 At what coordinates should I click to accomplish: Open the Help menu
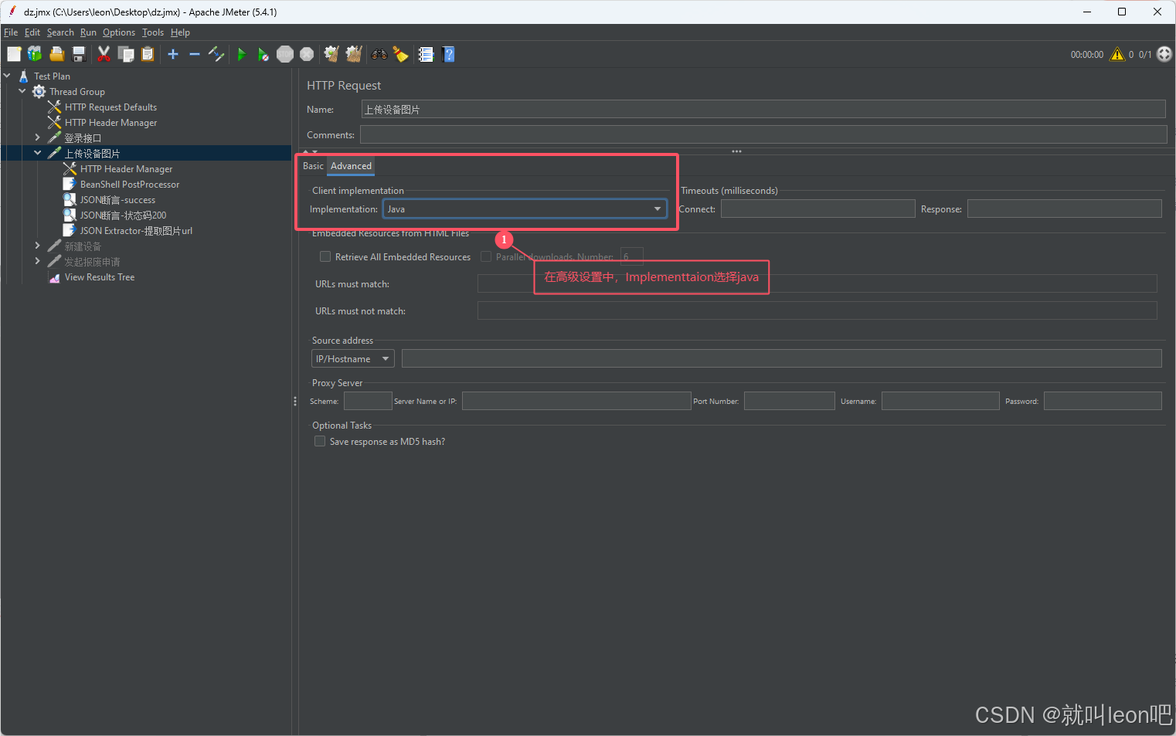pos(180,32)
